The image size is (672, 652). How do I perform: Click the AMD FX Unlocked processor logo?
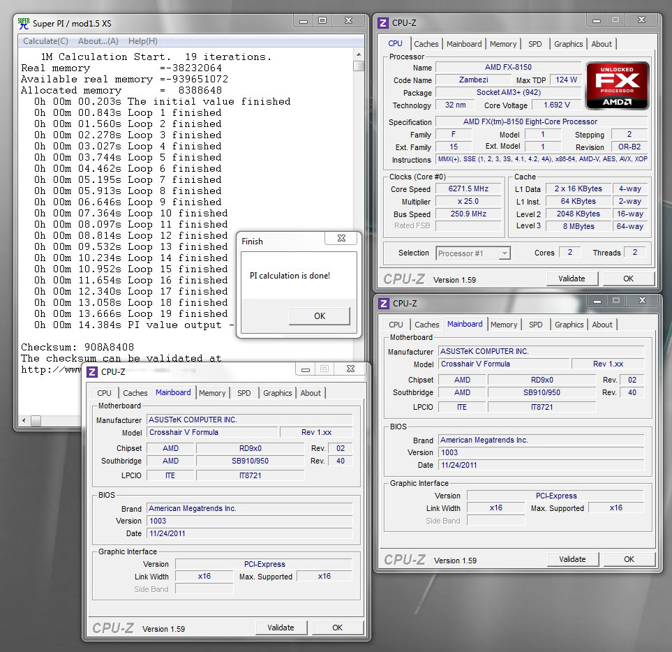617,86
